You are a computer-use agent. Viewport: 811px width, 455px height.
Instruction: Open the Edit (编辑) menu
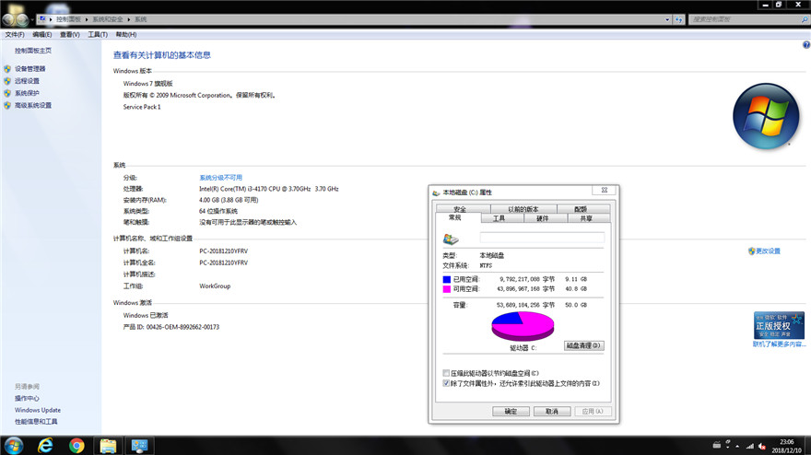pos(41,35)
